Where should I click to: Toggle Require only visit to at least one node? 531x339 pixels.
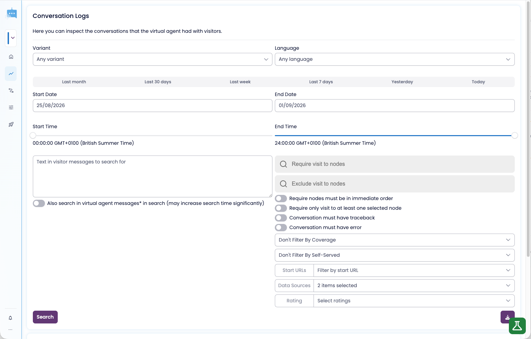click(281, 208)
